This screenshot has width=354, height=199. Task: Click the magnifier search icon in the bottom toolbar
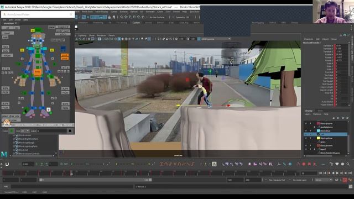click(348, 164)
